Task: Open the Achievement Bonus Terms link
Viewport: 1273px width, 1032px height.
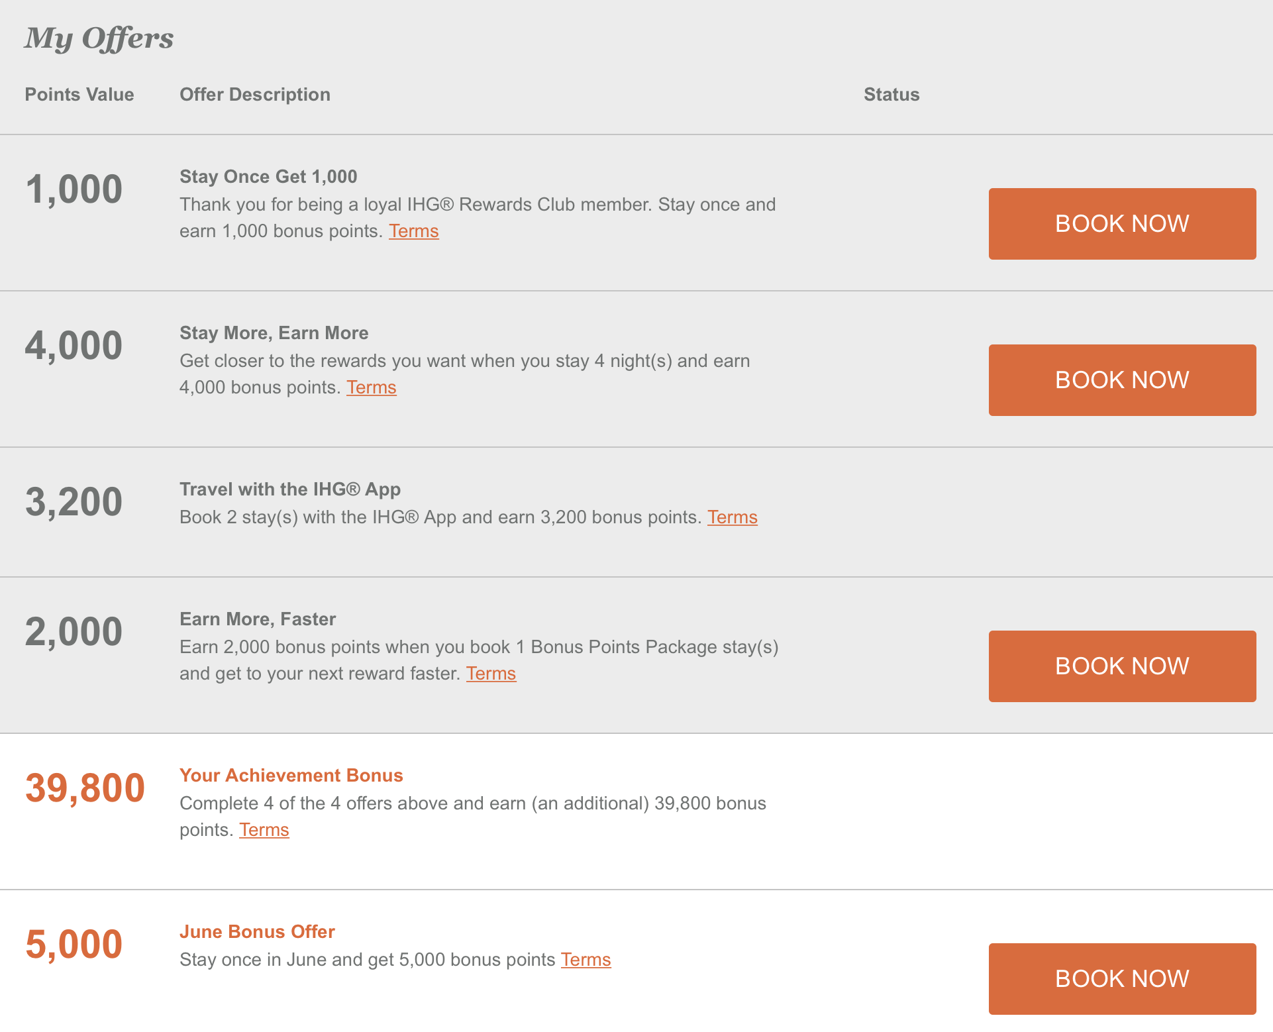Action: click(264, 830)
